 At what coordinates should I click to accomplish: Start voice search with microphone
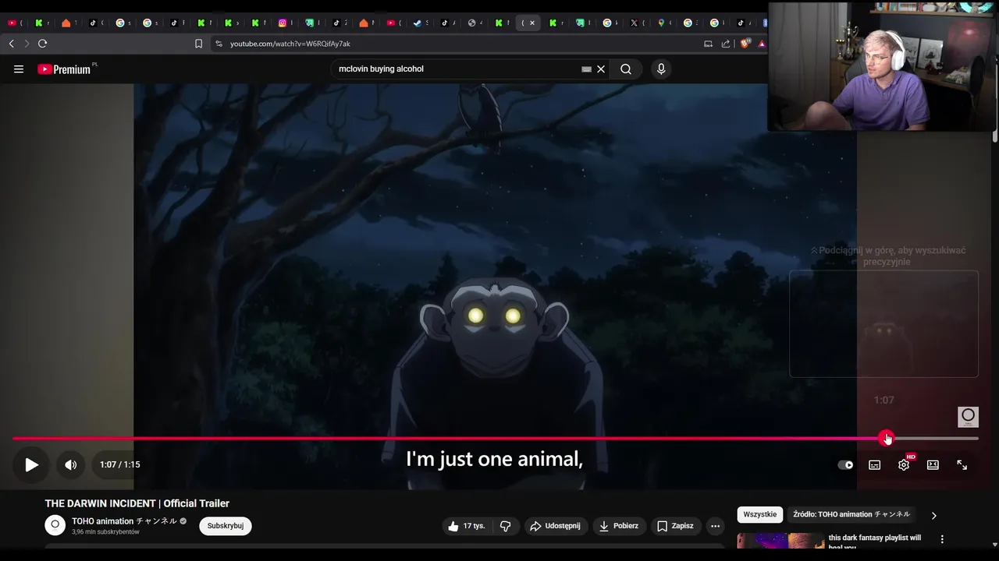(x=661, y=69)
